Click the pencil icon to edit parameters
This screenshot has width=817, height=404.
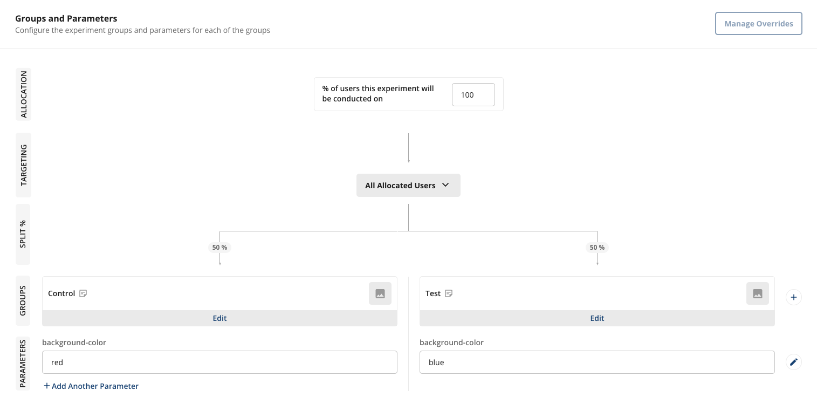[793, 362]
